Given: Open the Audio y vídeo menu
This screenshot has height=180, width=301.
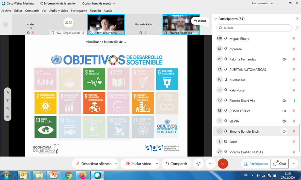Looking at the screenshot, I should tap(59, 11).
